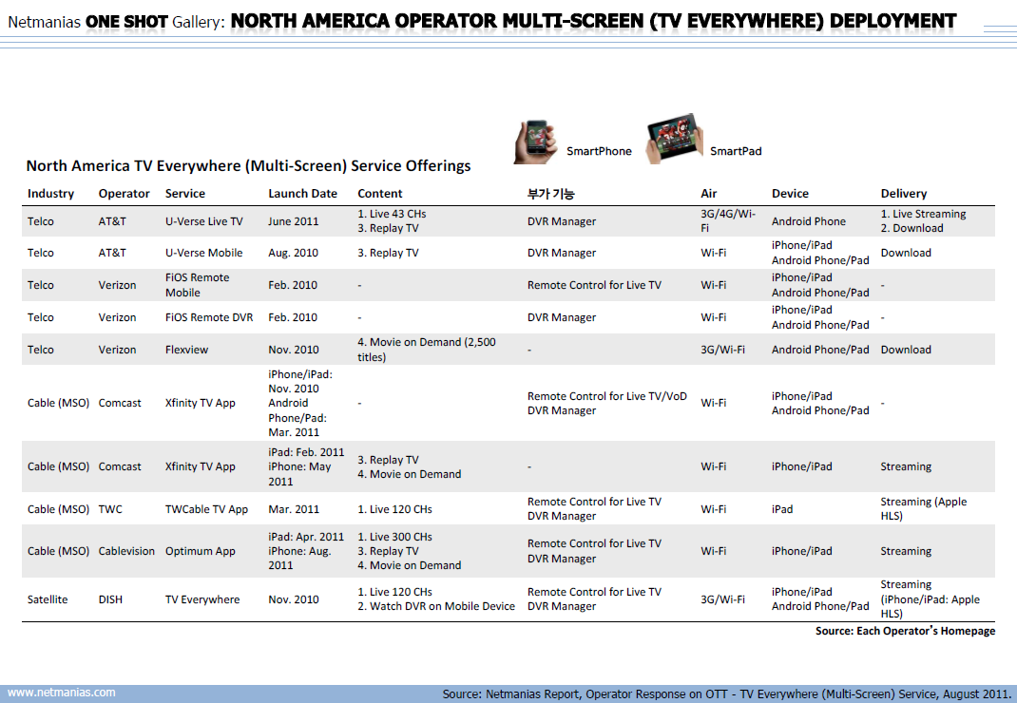Screen dimensions: 1017x703
Task: Click the Cablevision iPad: Apr. 2011 launch cell
Action: [306, 551]
